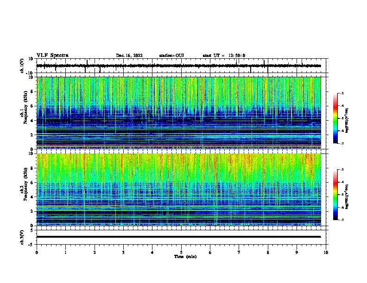This screenshot has width=367, height=283.
Task: Click the ch.2 color bar log(PSD) label
Action: click(x=347, y=197)
